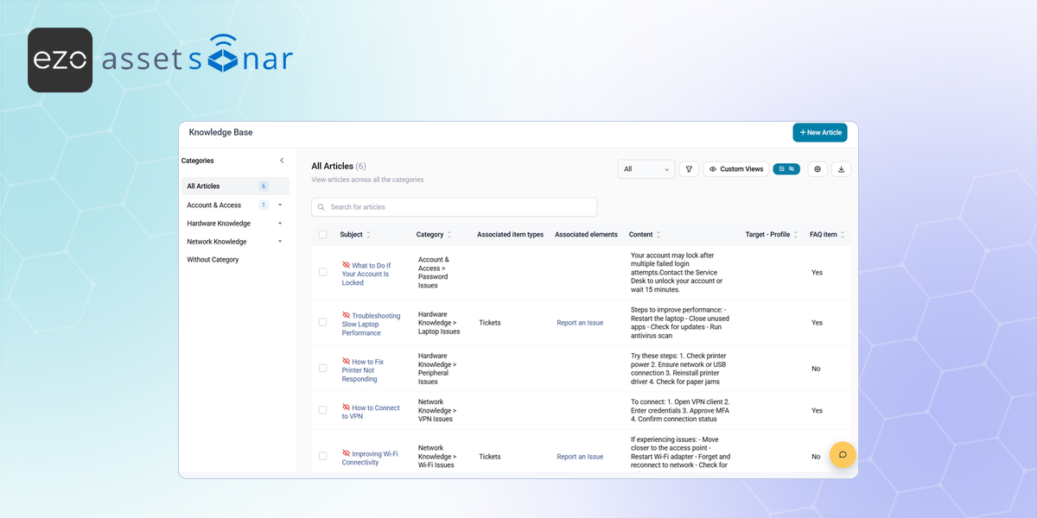The width and height of the screenshot is (1037, 518).
Task: Click the search magnifier icon
Action: [321, 207]
